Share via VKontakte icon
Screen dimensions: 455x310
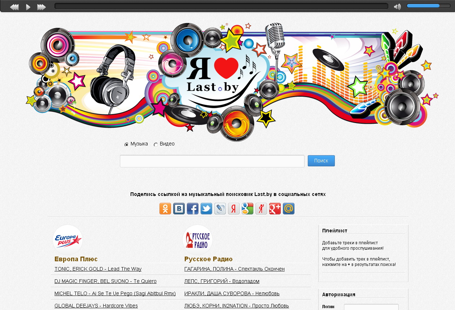179,209
